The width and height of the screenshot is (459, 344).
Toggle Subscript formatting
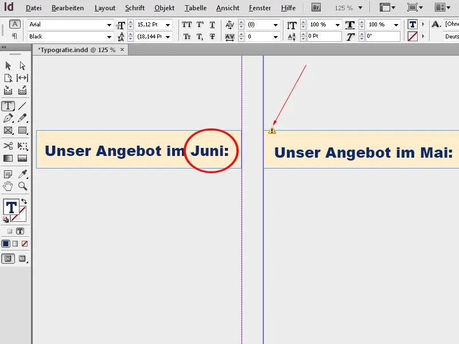pyautogui.click(x=200, y=37)
